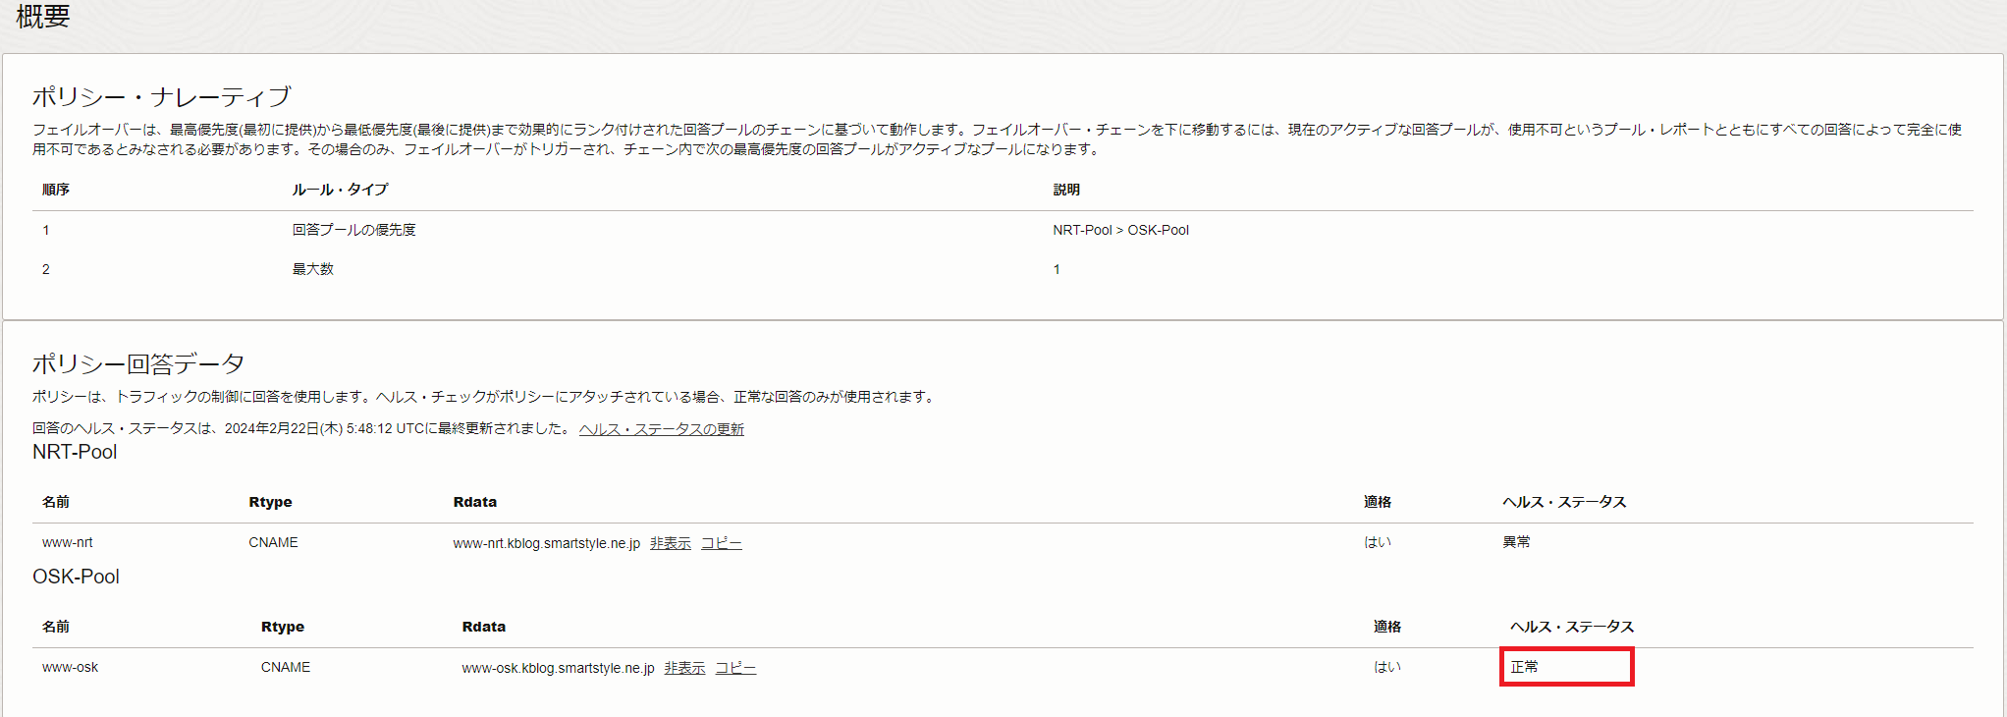Click the ポリシー回答データ section heading
2007x717 pixels.
point(138,363)
